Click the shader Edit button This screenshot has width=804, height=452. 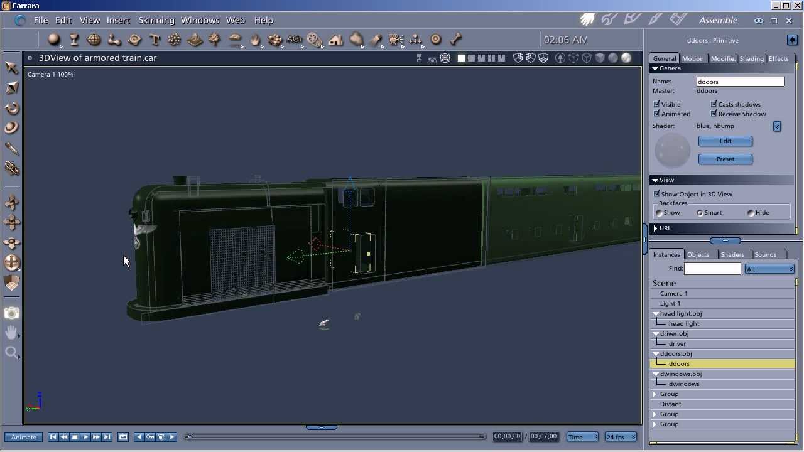tap(725, 141)
